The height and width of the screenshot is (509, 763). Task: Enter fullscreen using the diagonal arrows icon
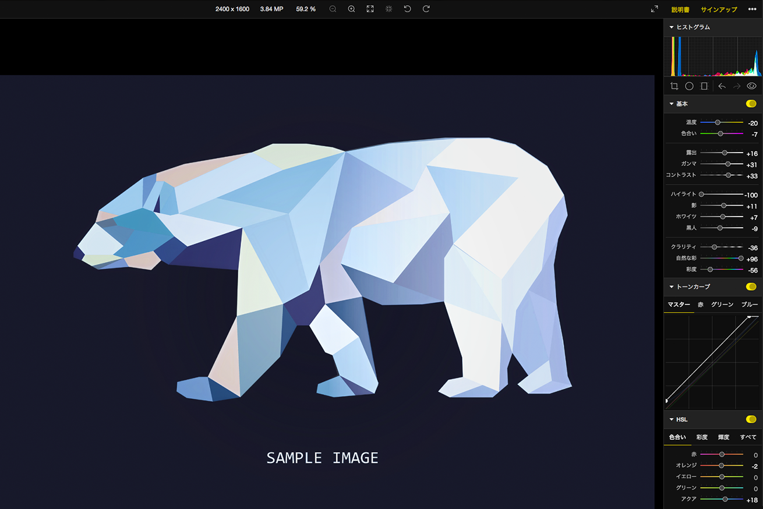tap(655, 9)
